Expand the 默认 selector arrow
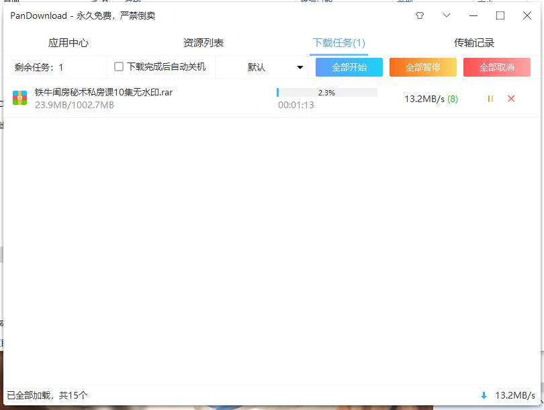The width and height of the screenshot is (544, 410). pos(300,67)
